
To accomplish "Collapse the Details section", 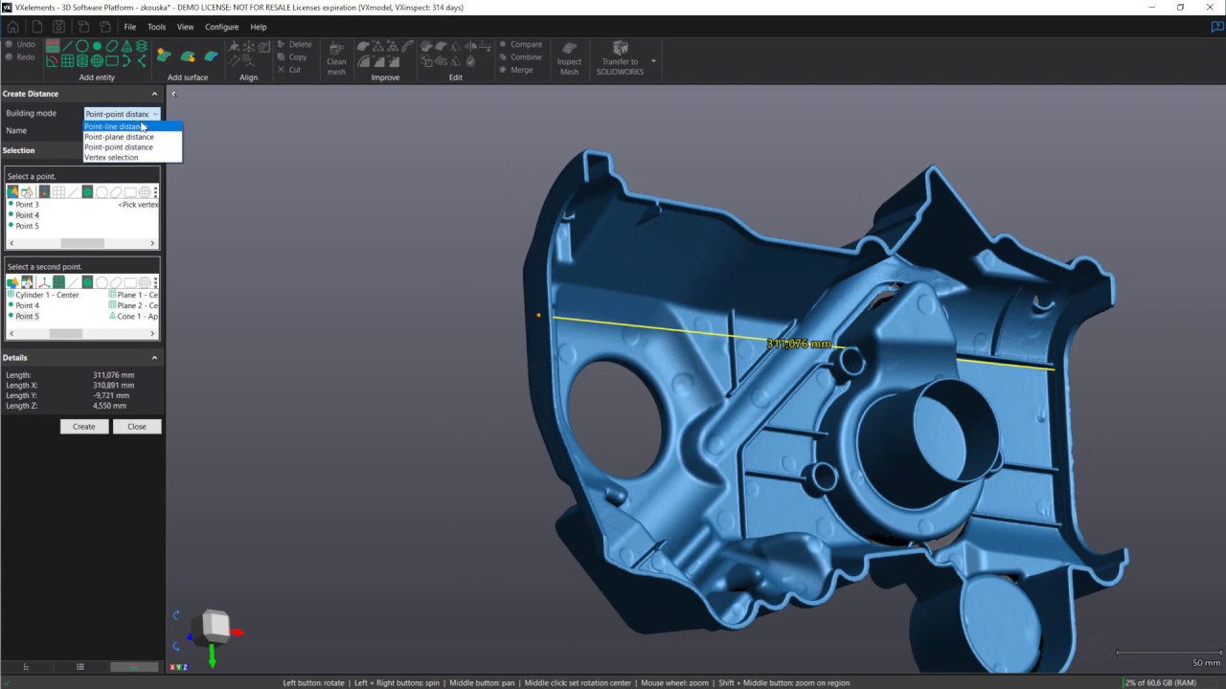I will pos(154,358).
